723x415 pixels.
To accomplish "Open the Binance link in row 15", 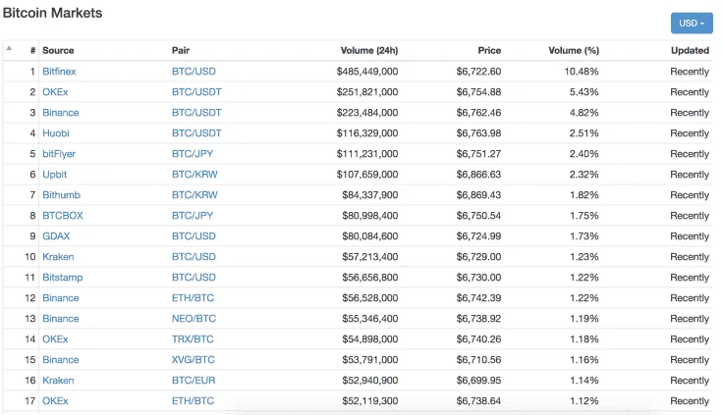I will 60,360.
